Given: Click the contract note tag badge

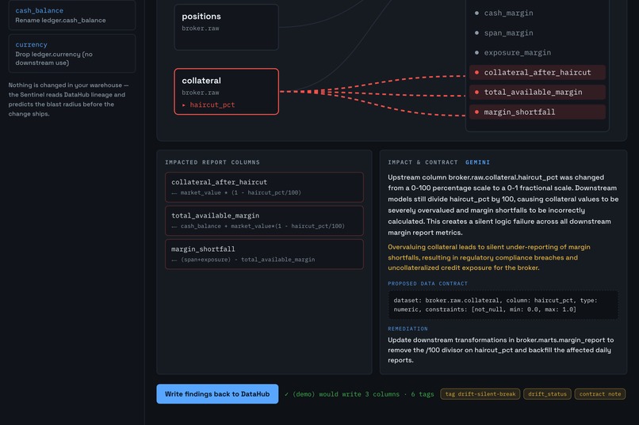Looking at the screenshot, I should coord(600,393).
